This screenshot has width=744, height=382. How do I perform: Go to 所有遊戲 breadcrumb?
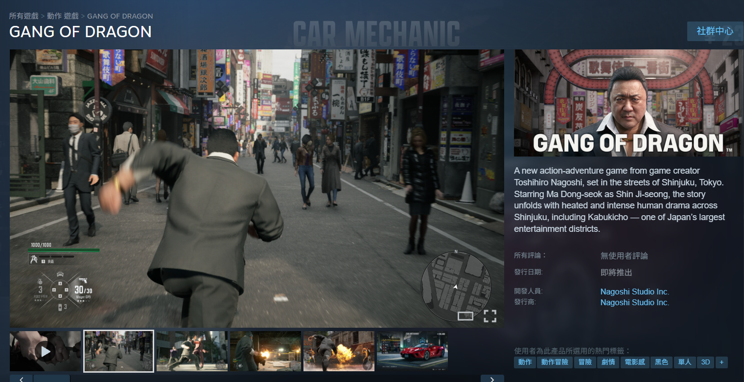tap(23, 16)
